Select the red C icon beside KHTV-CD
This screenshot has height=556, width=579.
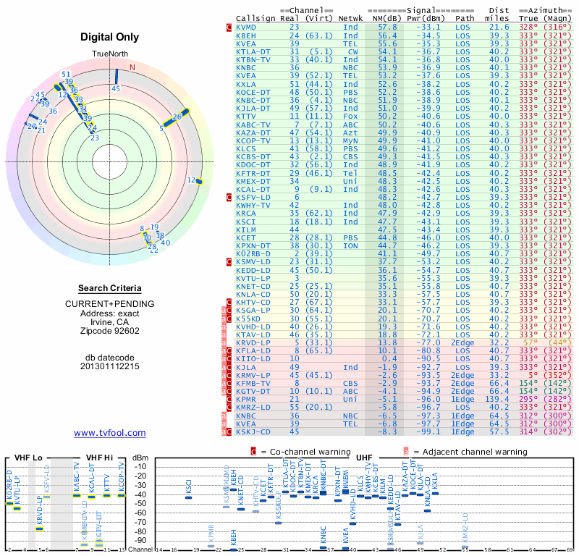[x=229, y=302]
